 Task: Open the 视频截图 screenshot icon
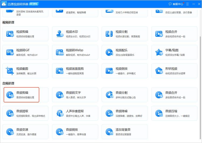tap(10, 71)
